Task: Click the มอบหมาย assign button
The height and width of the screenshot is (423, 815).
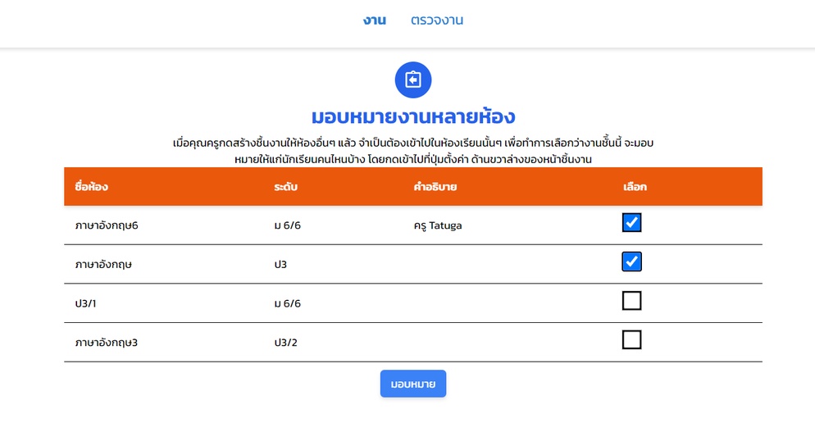Action: pos(413,384)
